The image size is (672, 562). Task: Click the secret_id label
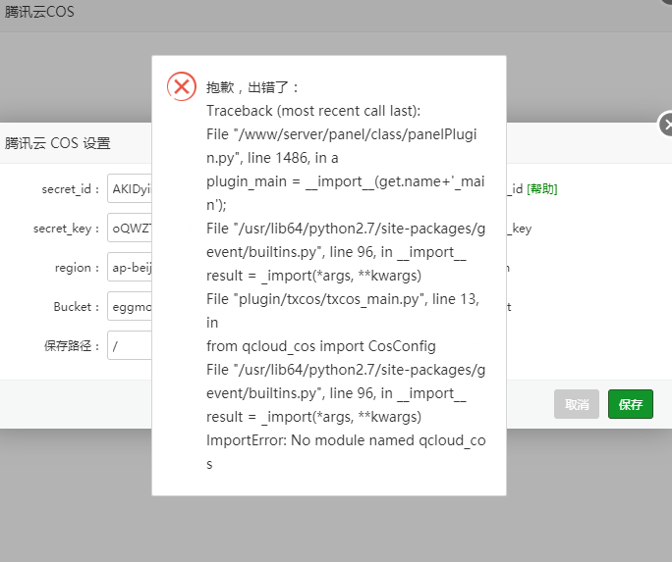tap(71, 188)
